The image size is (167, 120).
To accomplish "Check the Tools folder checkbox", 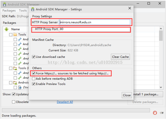I will point(11,35).
